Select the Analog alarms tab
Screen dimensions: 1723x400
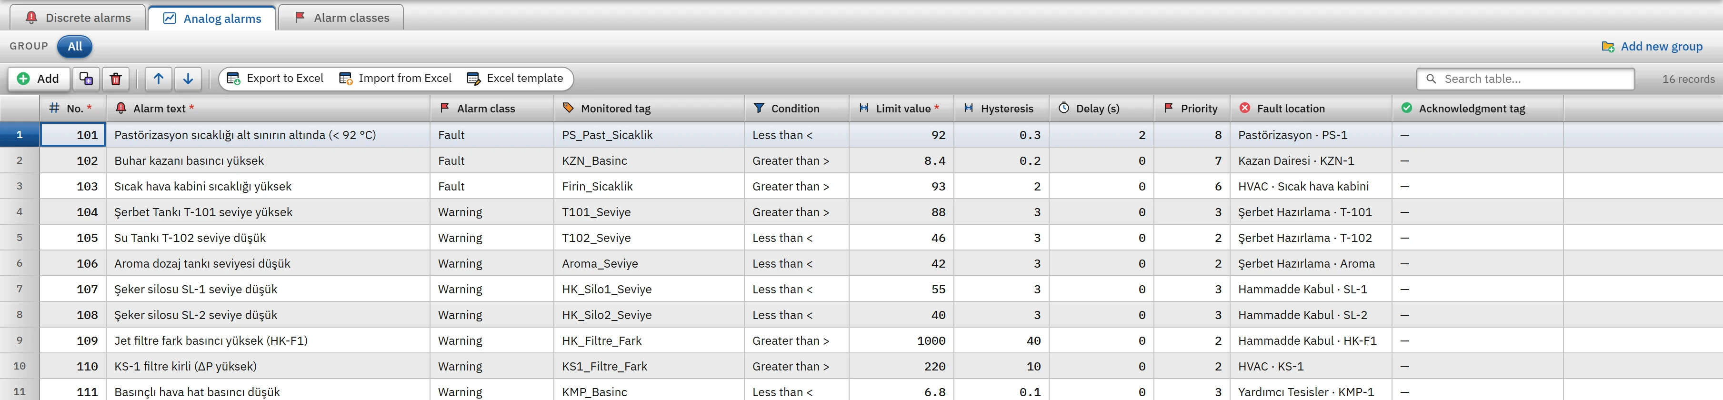click(x=212, y=18)
